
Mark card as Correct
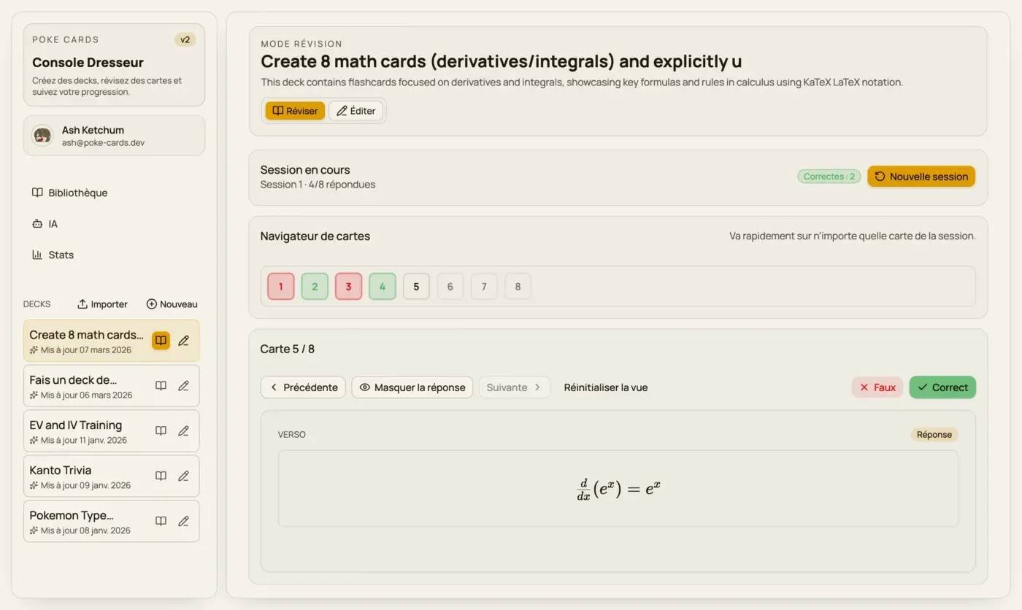point(942,387)
